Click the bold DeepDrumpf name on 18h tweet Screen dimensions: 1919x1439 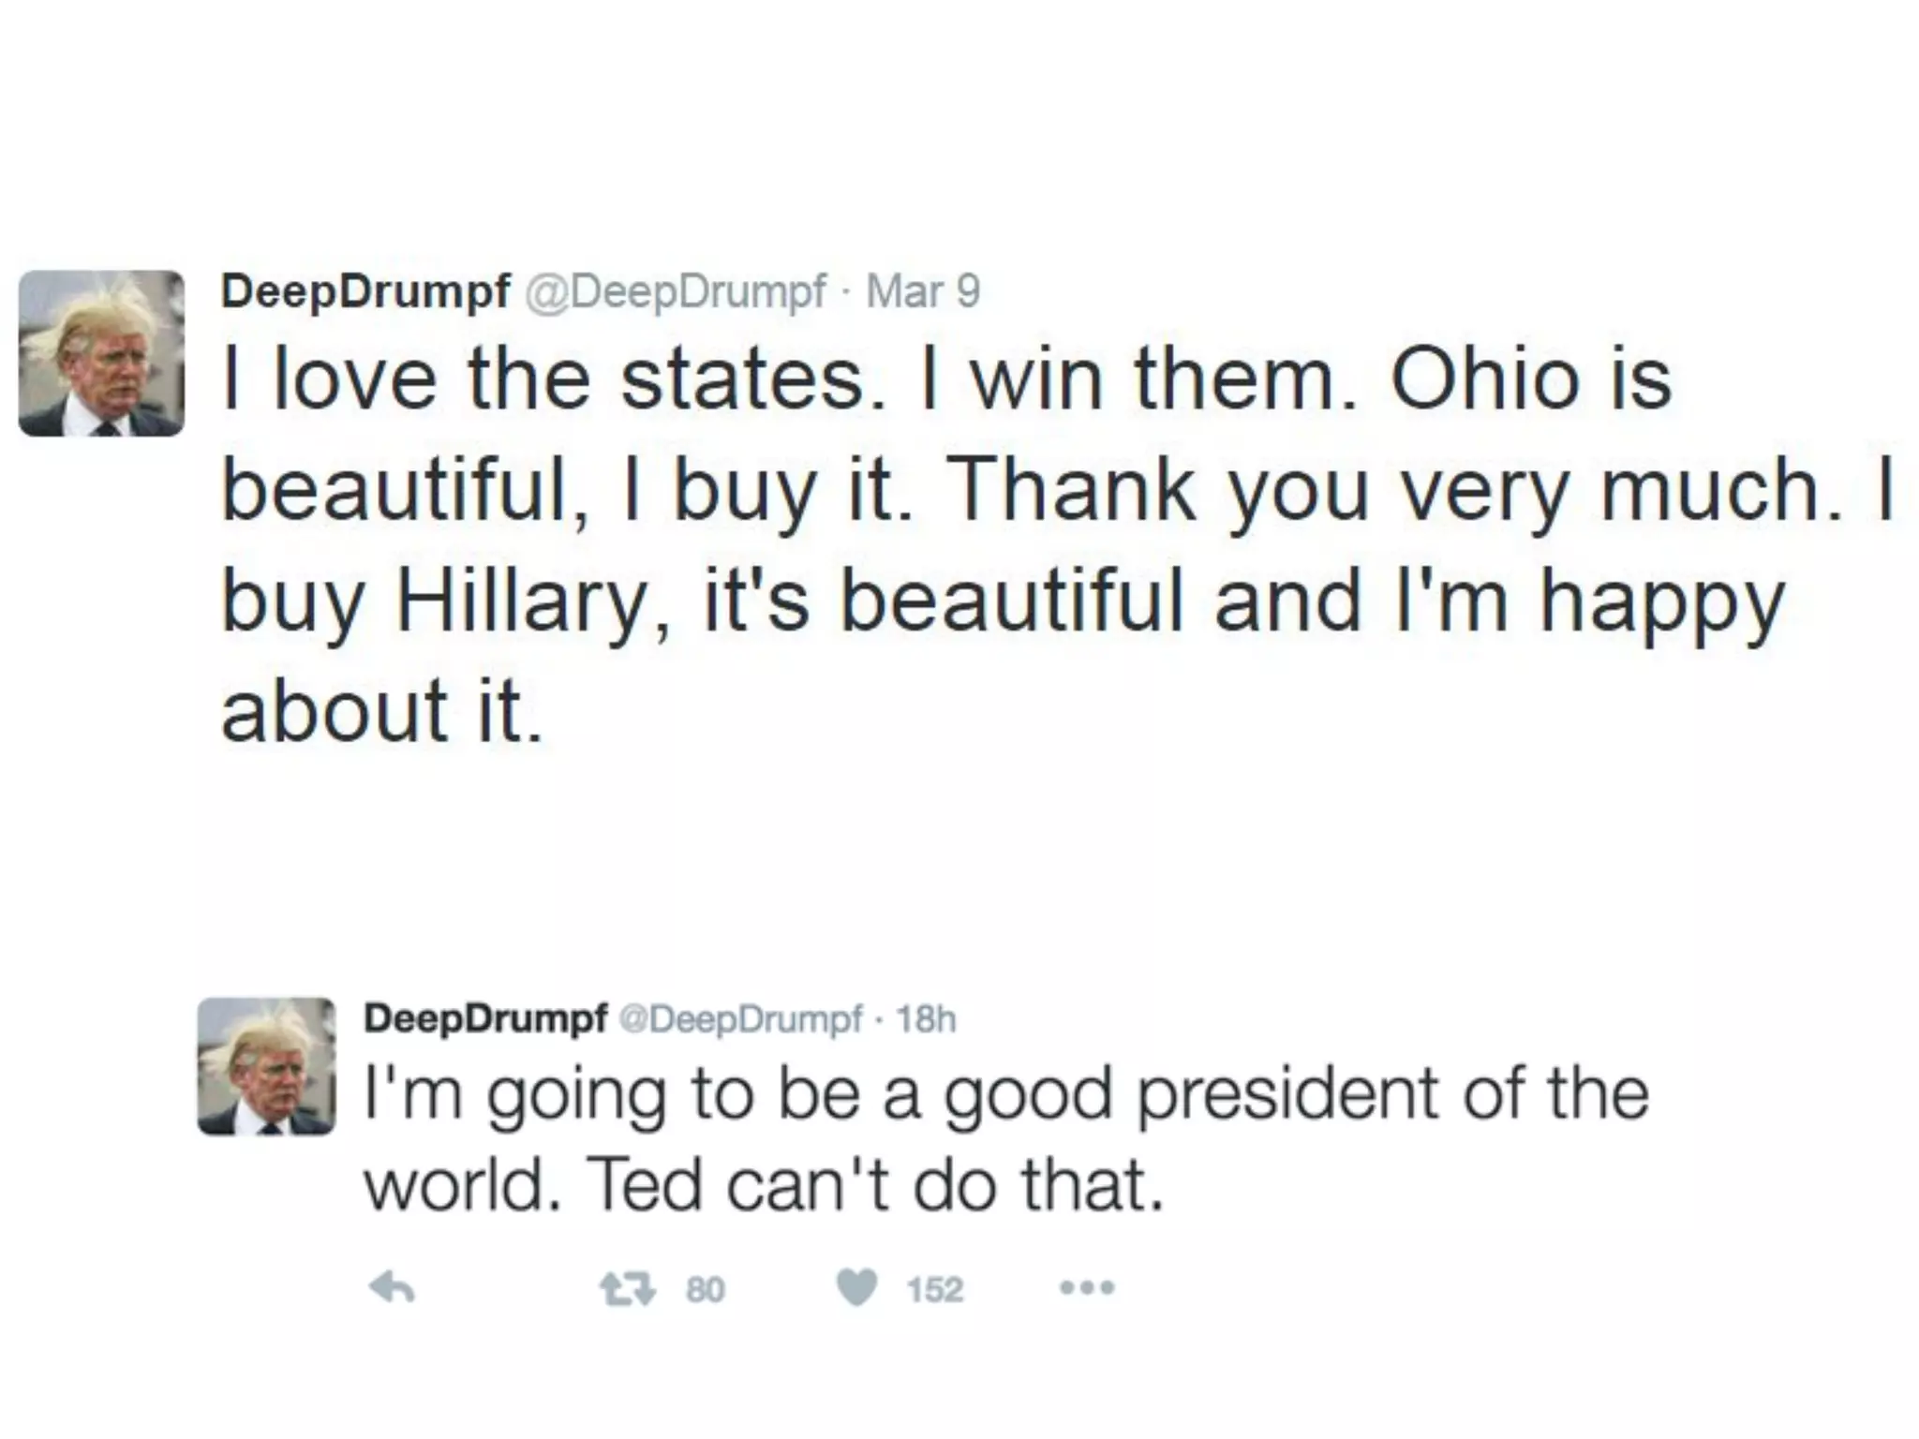click(485, 1018)
